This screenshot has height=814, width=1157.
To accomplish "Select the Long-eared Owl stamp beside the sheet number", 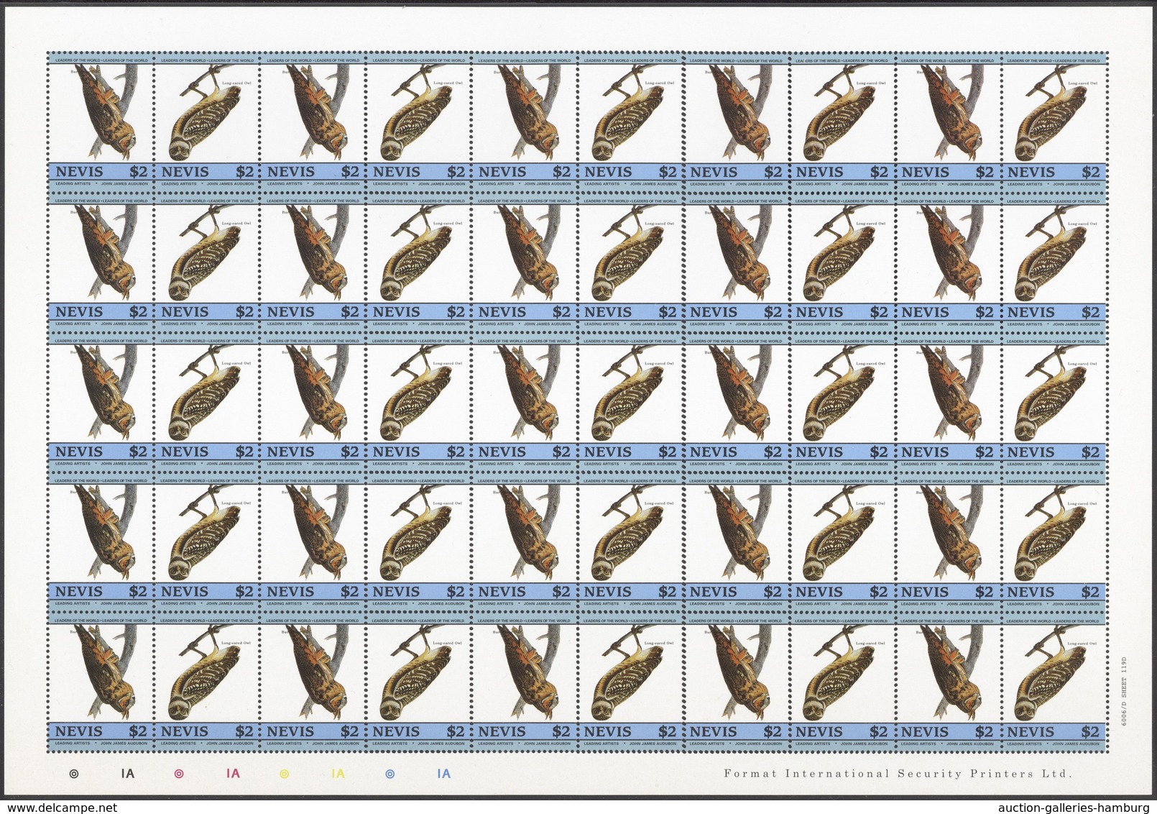I will [x=1053, y=682].
